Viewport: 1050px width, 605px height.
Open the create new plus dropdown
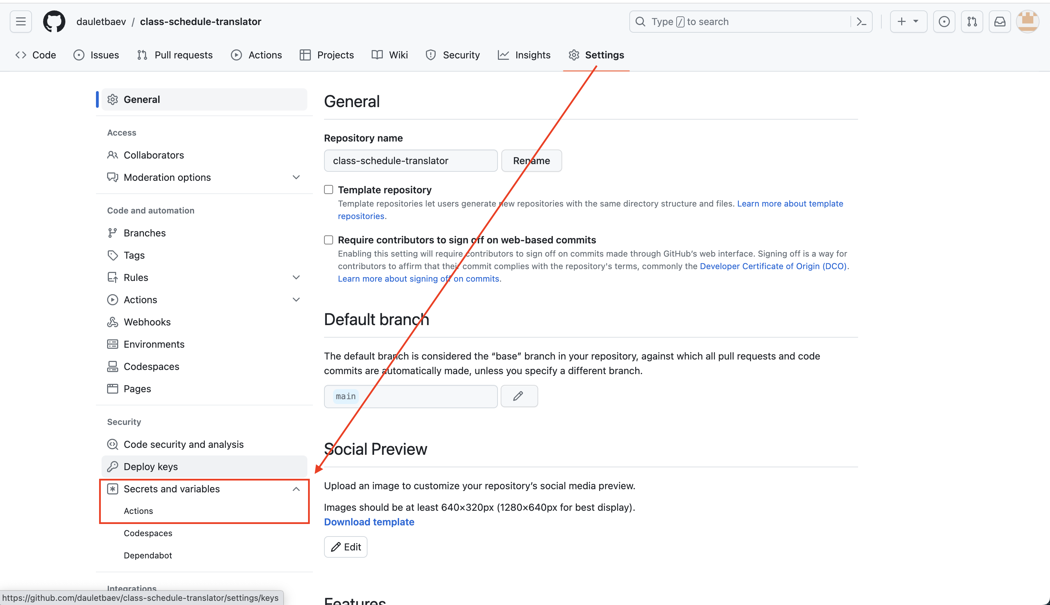tap(908, 22)
